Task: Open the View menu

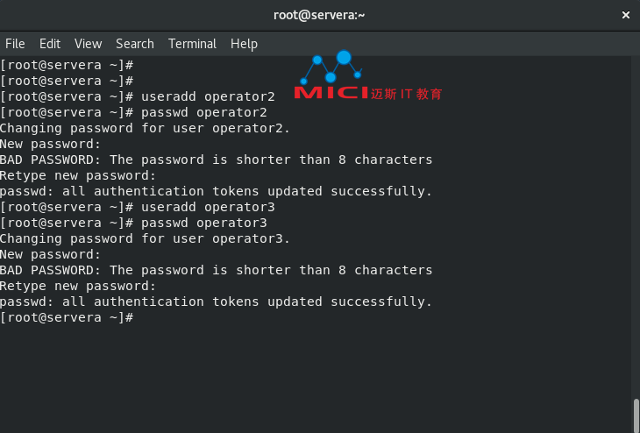Action: [x=89, y=44]
